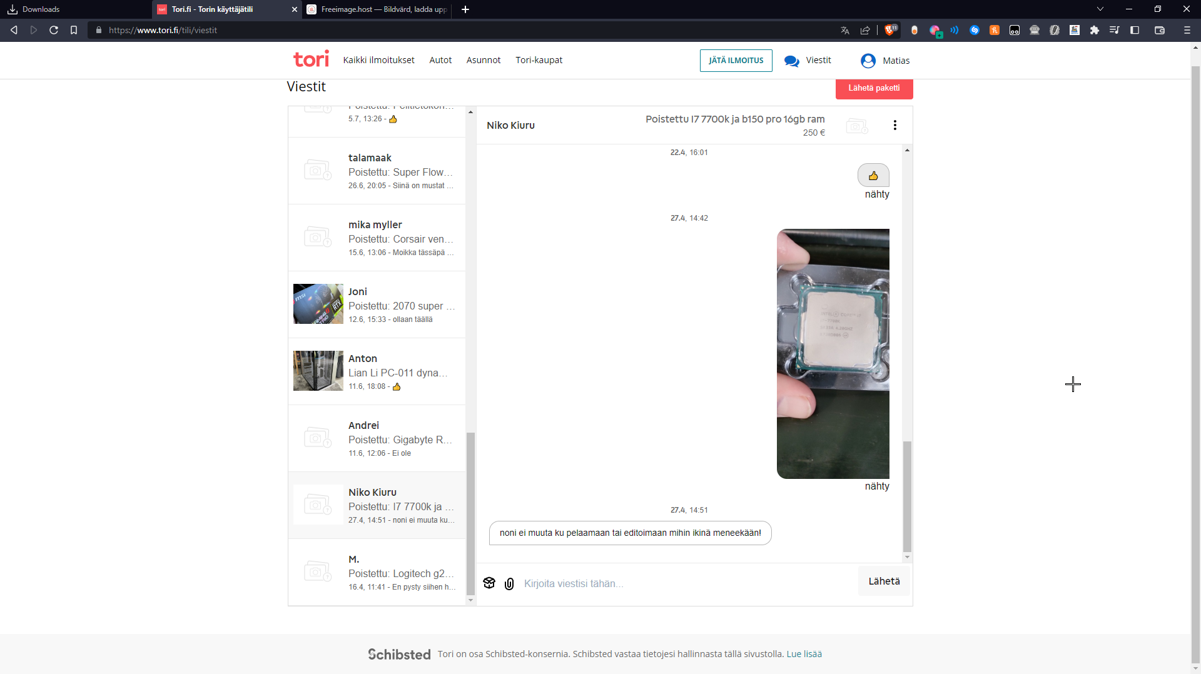Open Kaikki ilmoitukset in the navigation
Screen dimensions: 1201x674
[x=378, y=60]
